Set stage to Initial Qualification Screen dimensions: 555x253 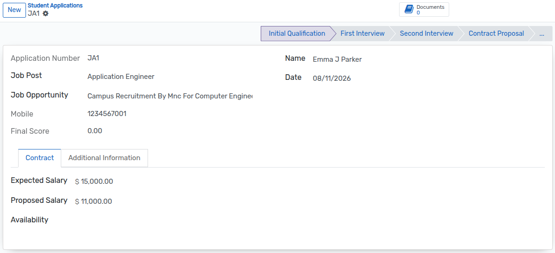pos(297,33)
